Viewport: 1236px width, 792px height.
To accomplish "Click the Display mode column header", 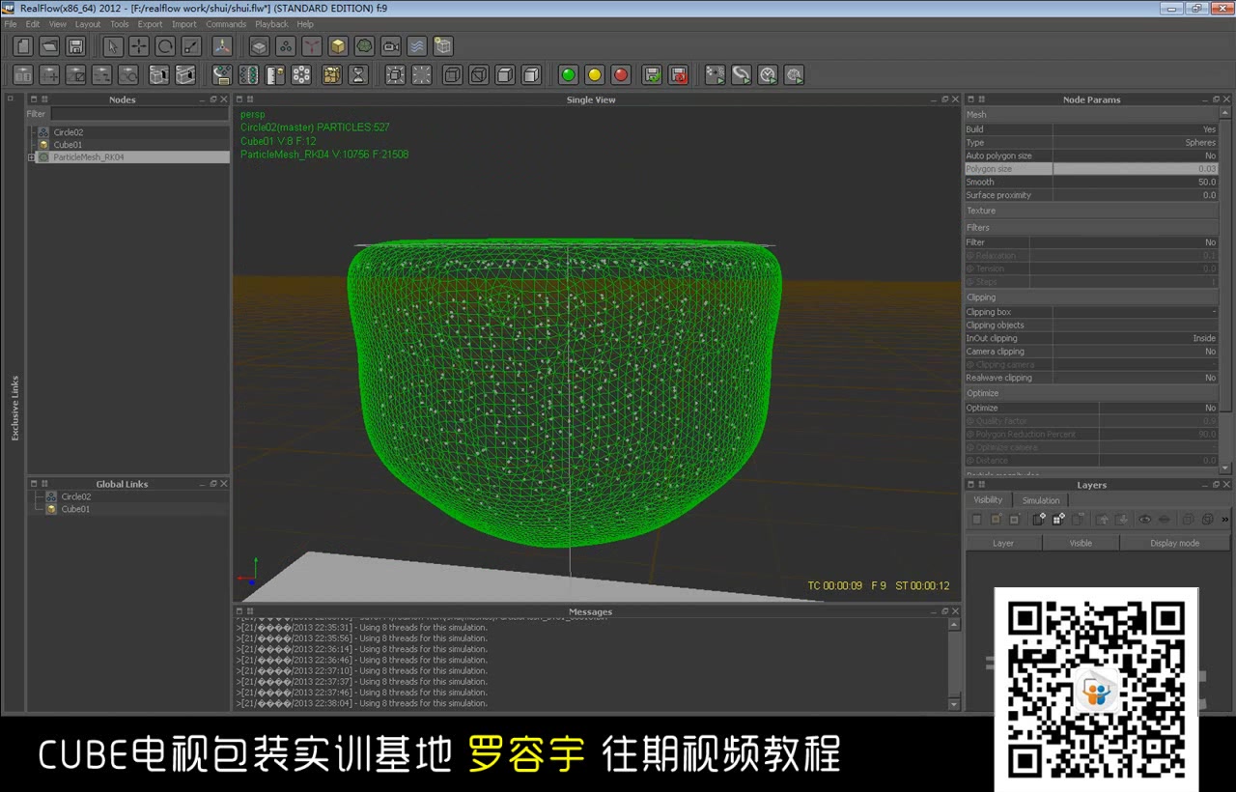I will point(1174,543).
